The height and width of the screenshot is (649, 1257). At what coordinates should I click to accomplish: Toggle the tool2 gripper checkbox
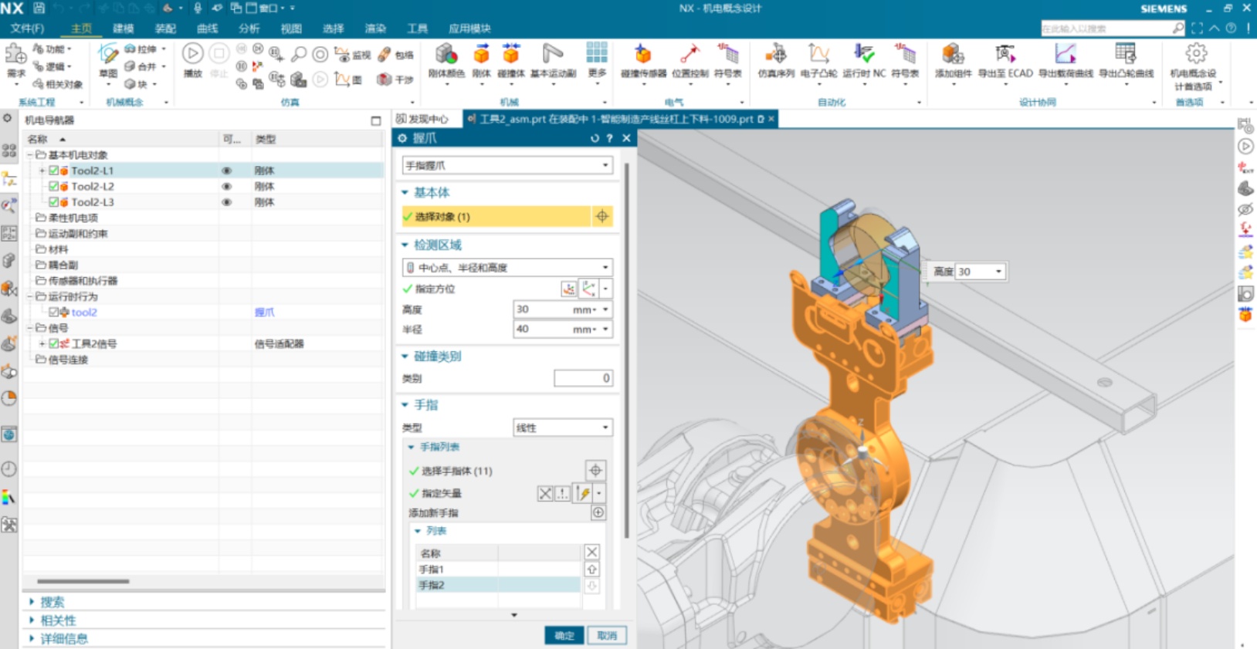54,313
